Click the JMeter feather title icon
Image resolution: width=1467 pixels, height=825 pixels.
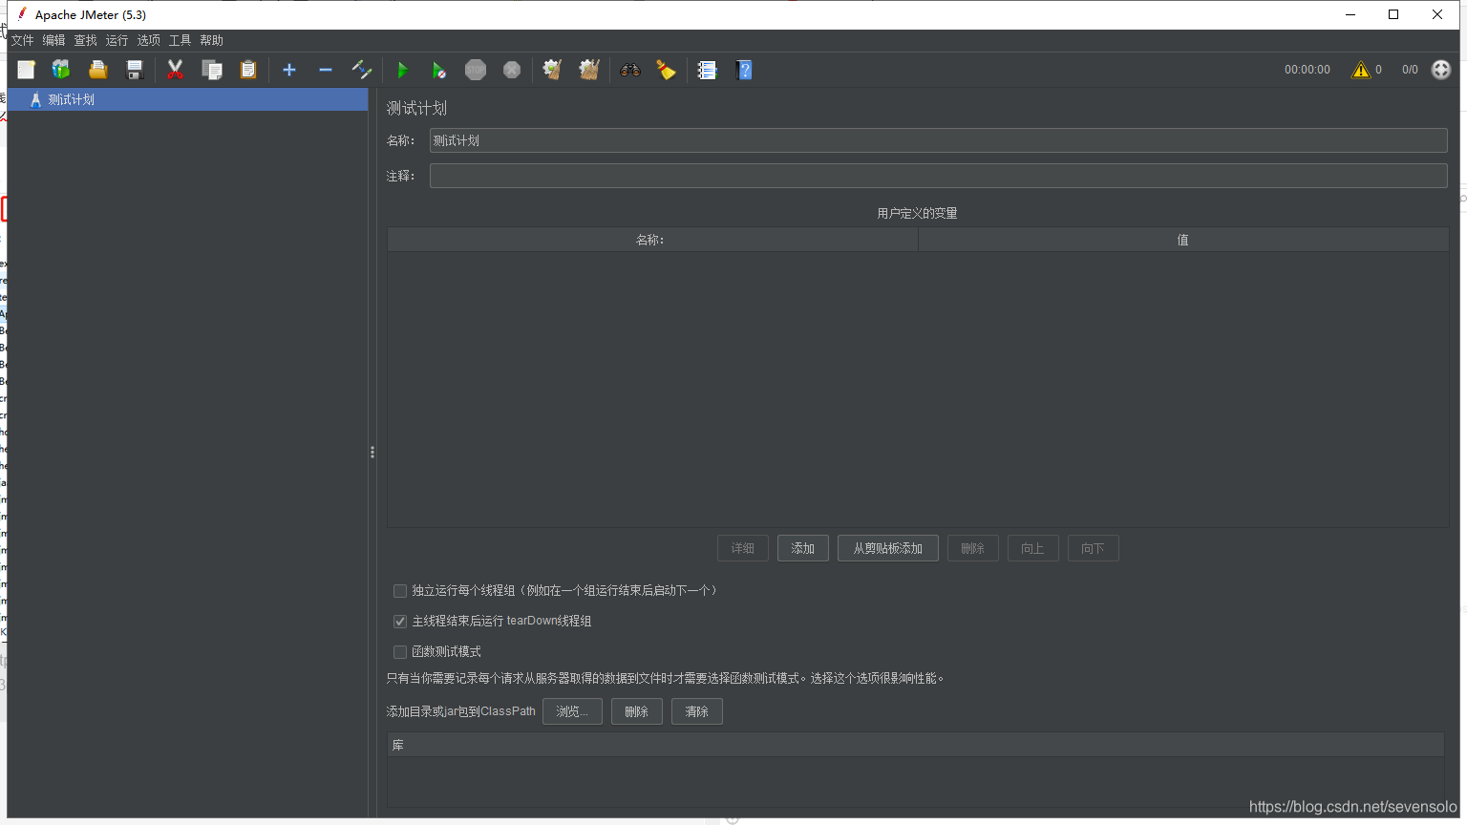point(22,14)
